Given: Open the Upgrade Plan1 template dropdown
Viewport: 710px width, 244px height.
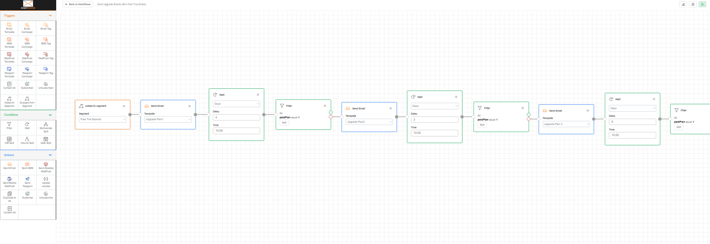Looking at the screenshot, I should point(168,119).
